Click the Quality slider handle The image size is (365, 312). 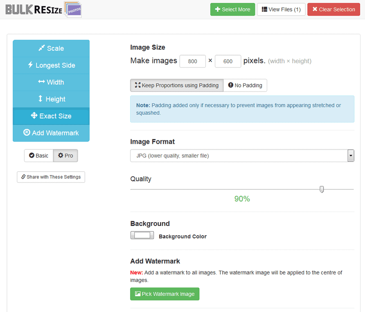322,189
